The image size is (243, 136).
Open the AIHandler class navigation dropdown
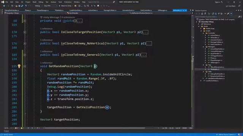pyautogui.click(x=98, y=13)
